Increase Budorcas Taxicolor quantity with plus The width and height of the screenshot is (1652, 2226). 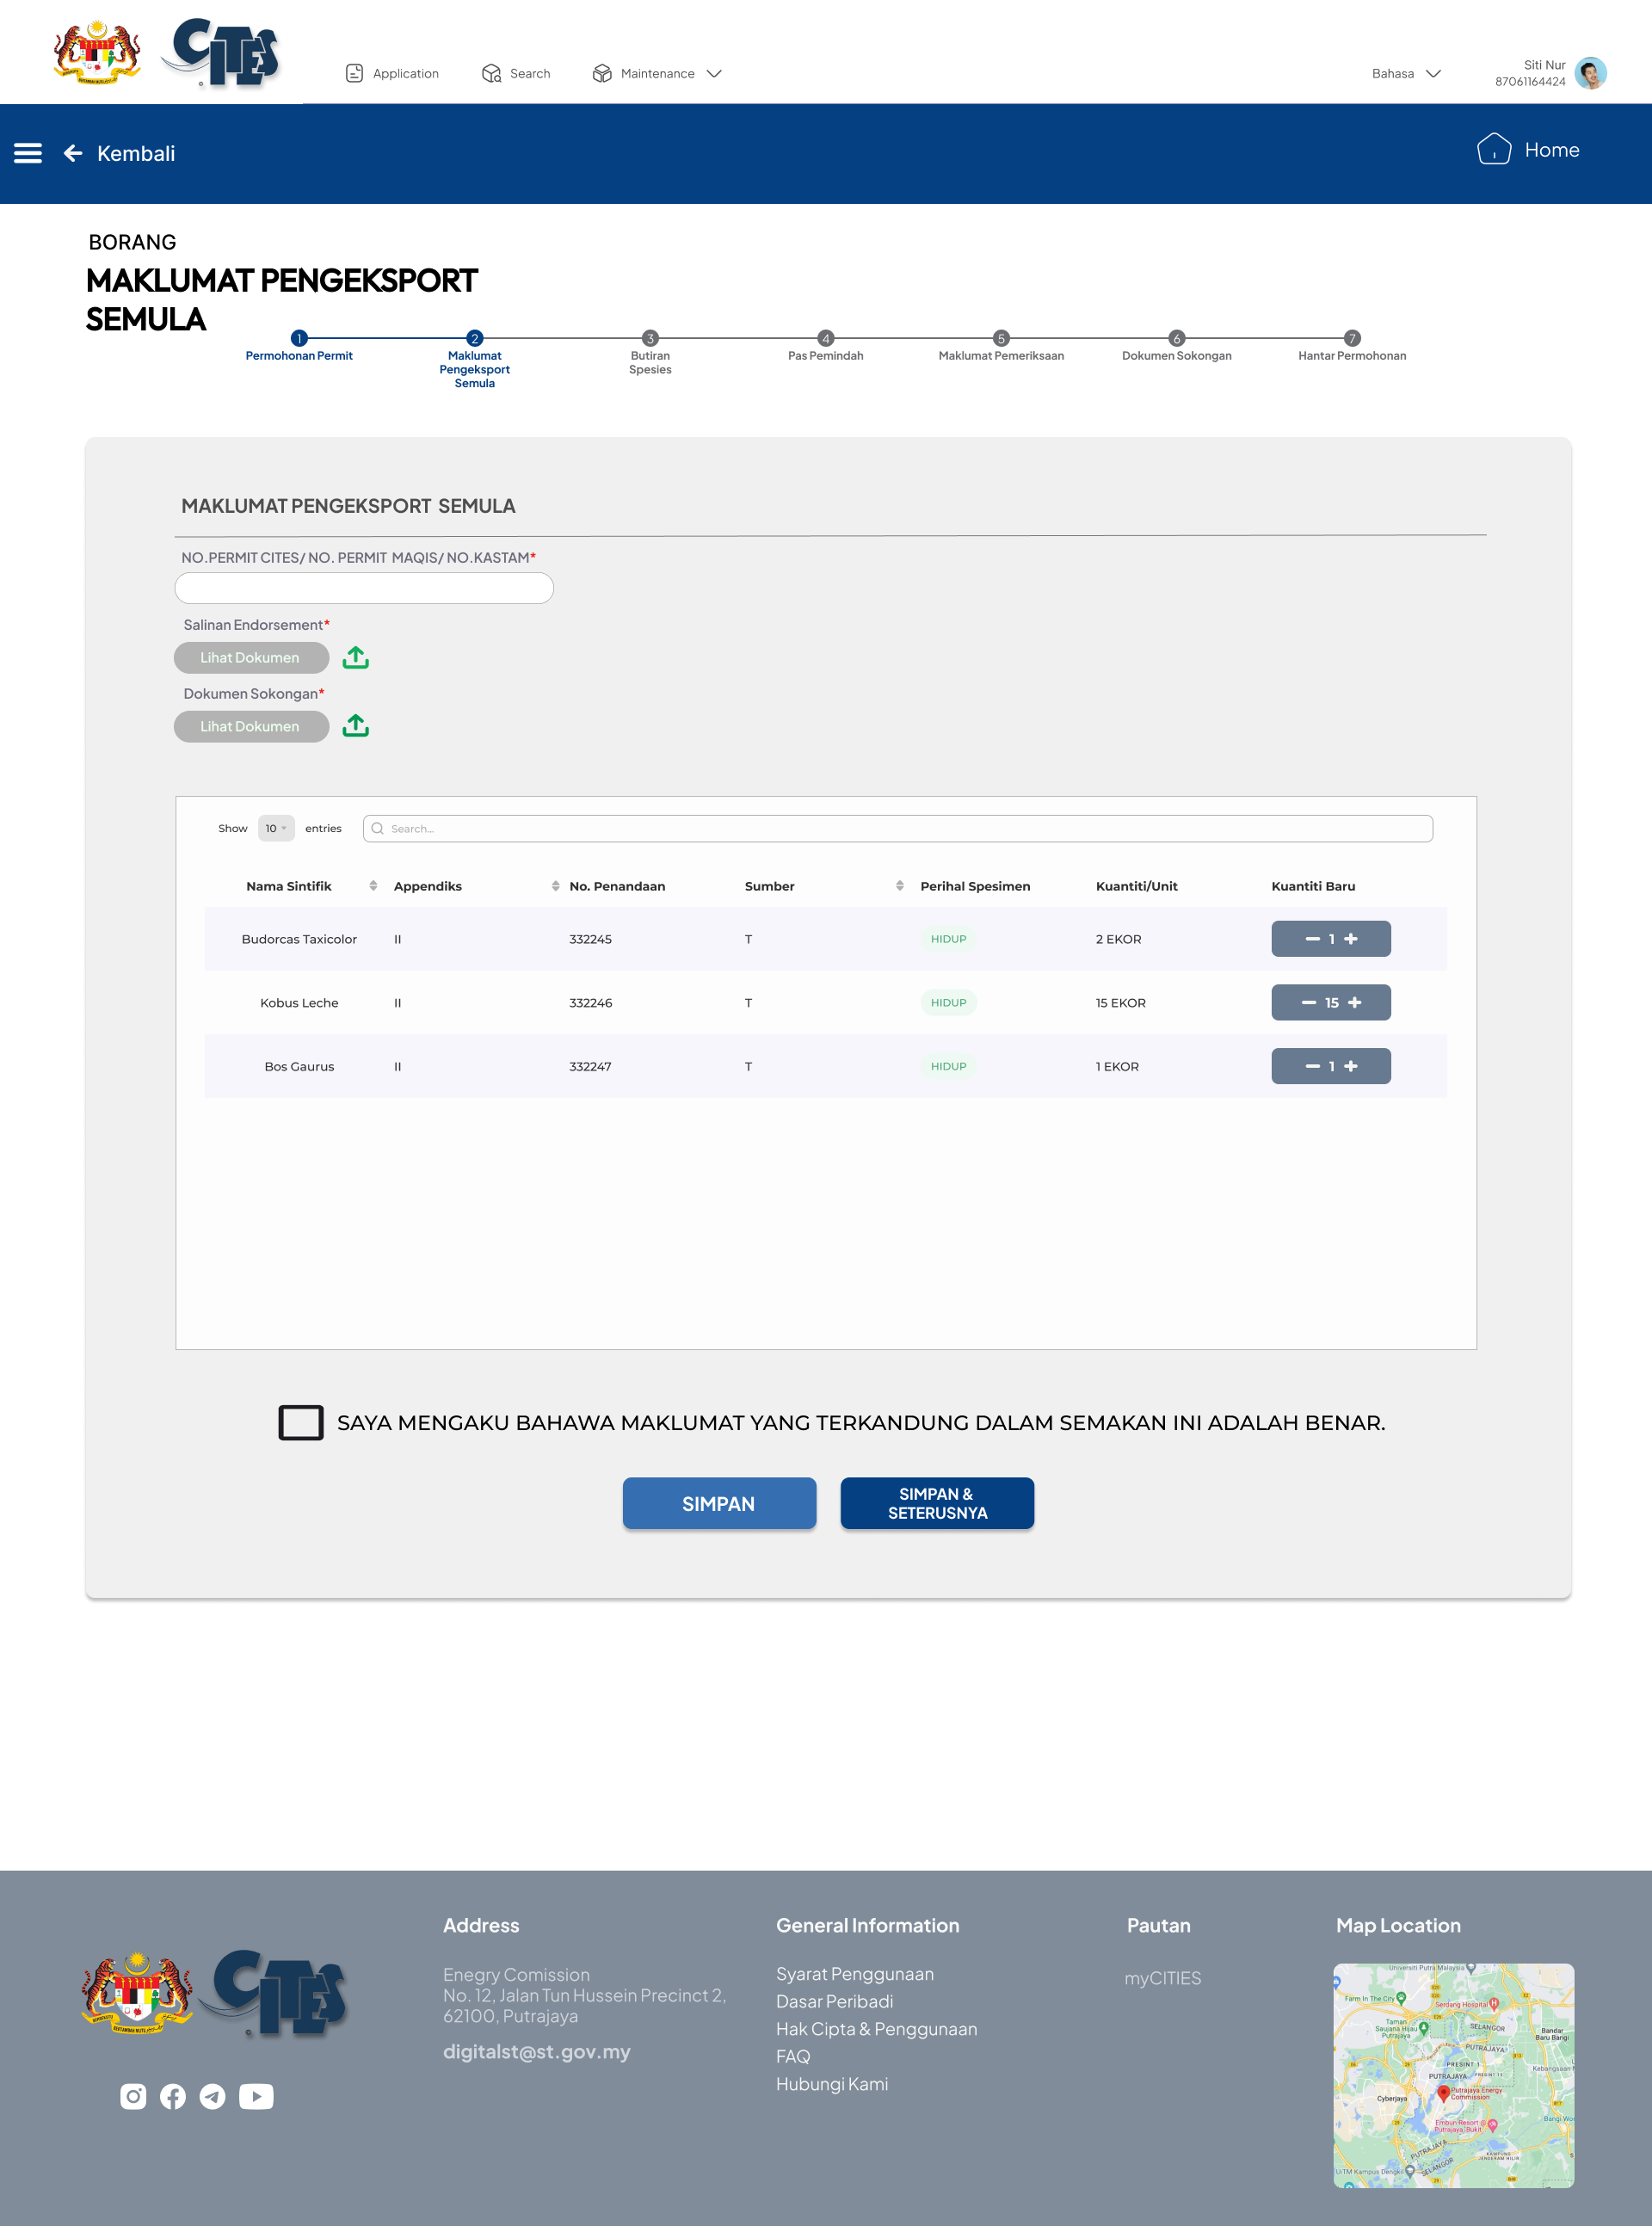point(1352,939)
